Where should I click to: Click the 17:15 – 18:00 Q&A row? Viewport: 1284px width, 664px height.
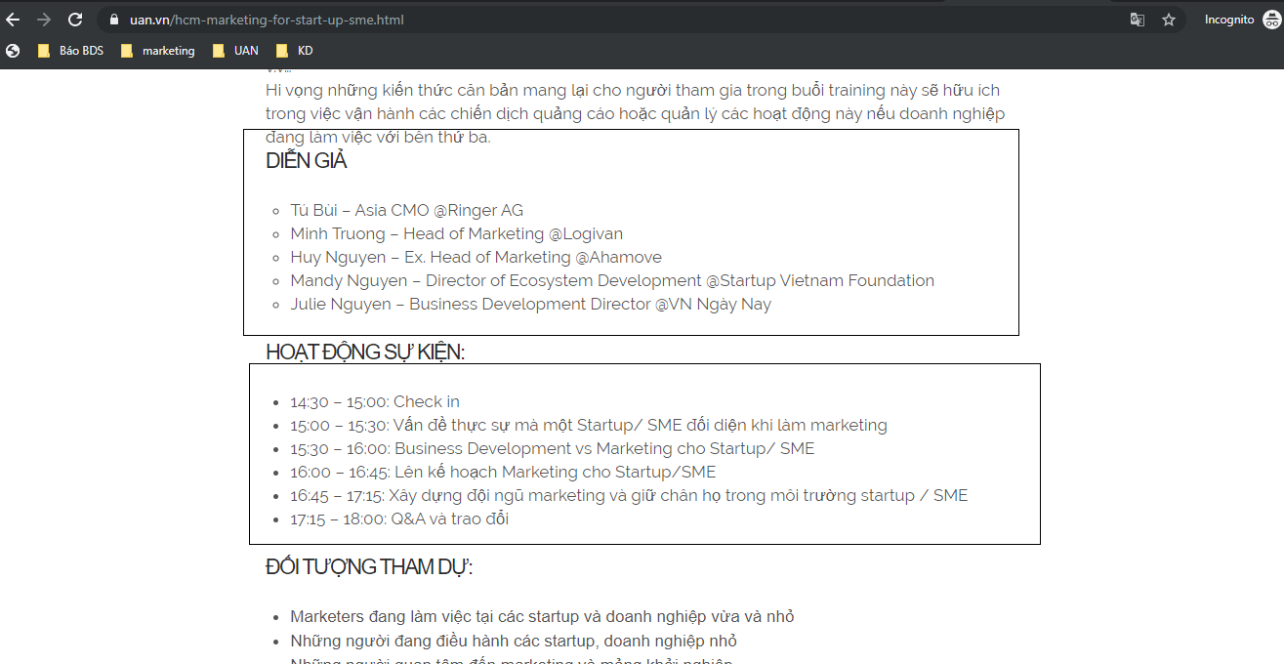point(399,519)
